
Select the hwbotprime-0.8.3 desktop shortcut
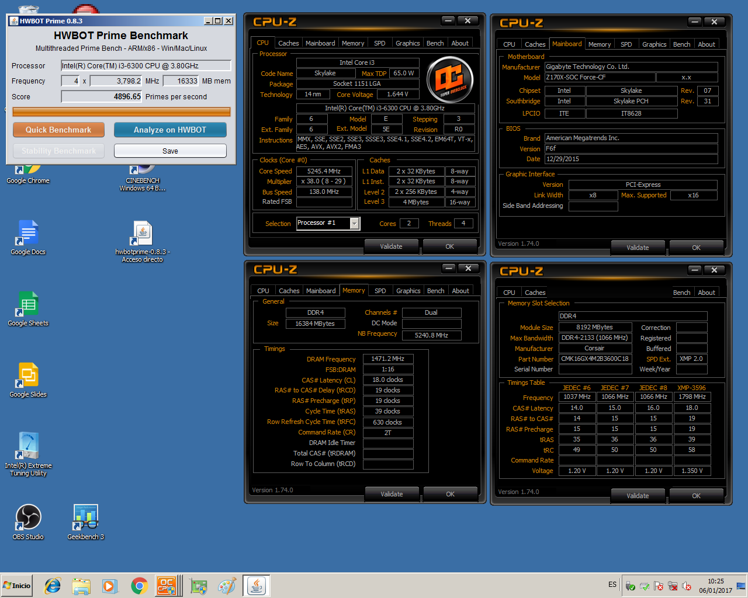pyautogui.click(x=142, y=242)
